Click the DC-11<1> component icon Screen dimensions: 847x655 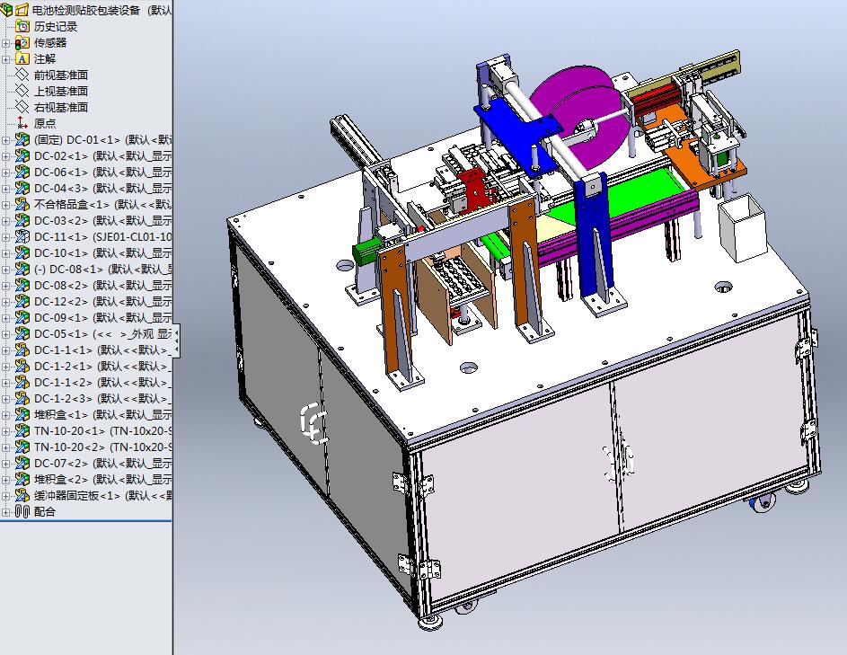[22, 236]
